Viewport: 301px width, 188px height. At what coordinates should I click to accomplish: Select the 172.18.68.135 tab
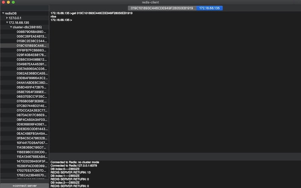pyautogui.click(x=210, y=8)
